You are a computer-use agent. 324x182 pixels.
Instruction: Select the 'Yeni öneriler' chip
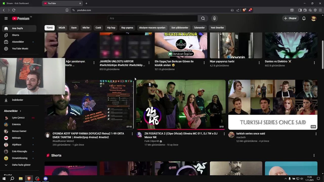point(217,28)
